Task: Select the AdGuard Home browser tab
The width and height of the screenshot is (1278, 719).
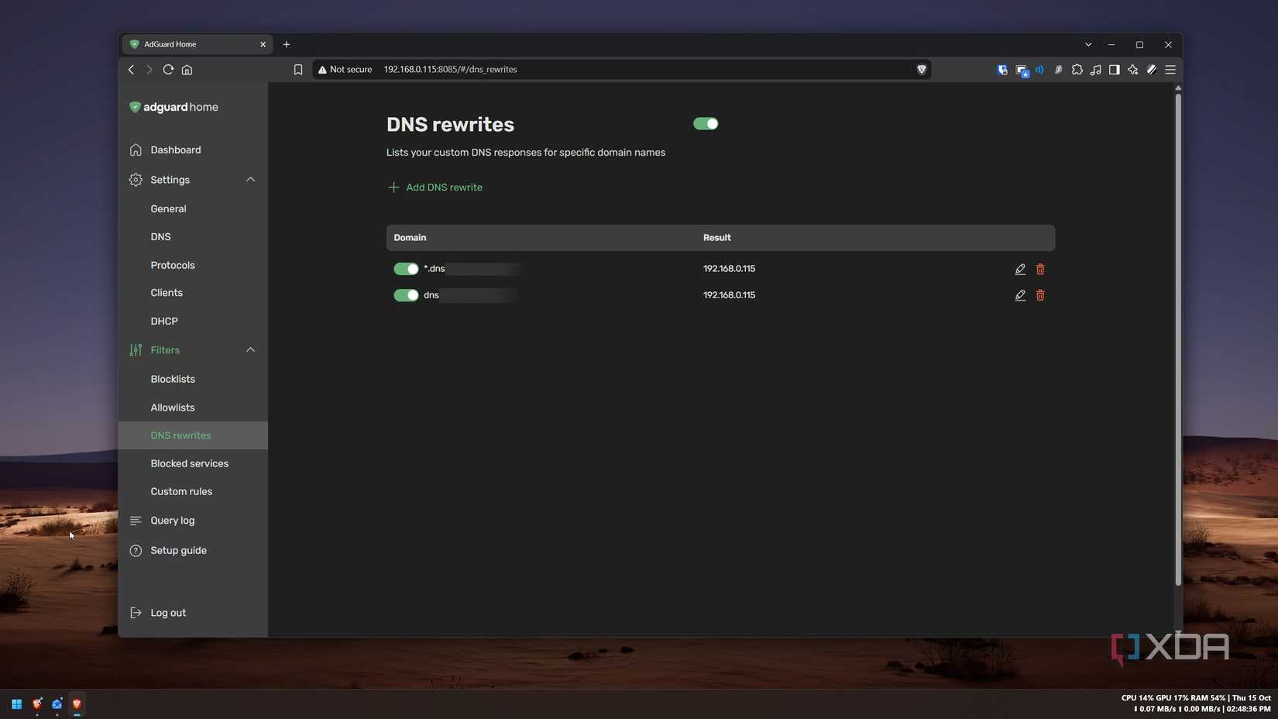Action: coord(197,45)
